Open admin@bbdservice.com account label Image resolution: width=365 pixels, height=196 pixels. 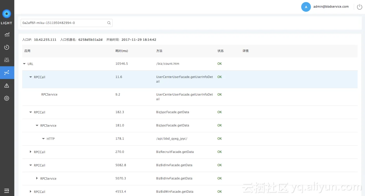[x=331, y=7]
